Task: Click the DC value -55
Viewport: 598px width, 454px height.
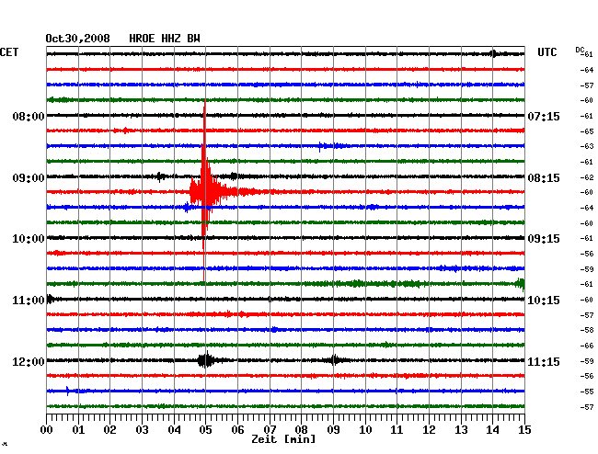Action: [587, 392]
